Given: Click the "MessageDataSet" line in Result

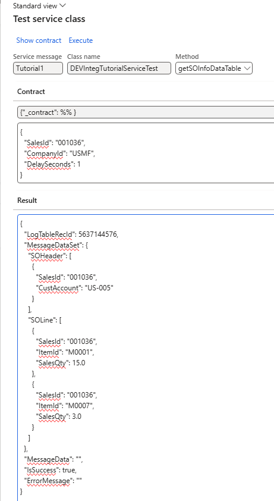Looking at the screenshot, I should 58,245.
